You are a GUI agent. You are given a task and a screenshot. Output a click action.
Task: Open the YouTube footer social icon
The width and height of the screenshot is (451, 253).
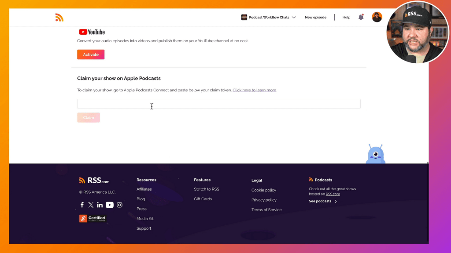click(110, 205)
